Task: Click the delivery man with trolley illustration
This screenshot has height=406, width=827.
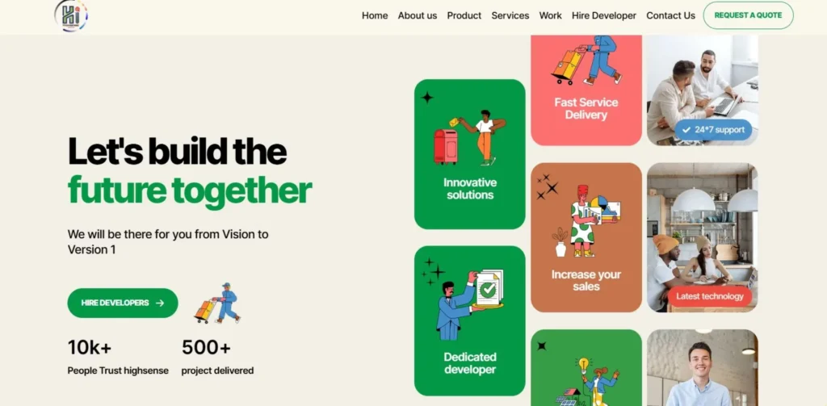Action: (217, 303)
